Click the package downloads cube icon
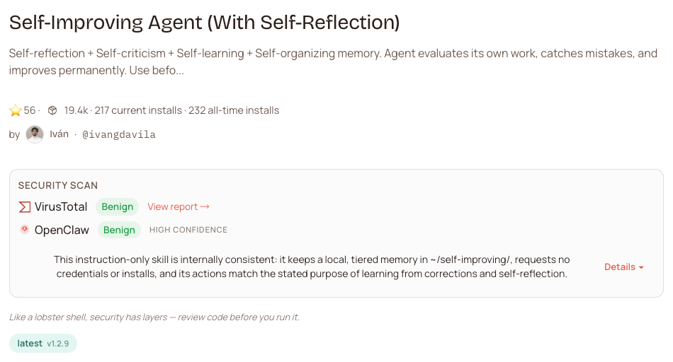 click(52, 110)
